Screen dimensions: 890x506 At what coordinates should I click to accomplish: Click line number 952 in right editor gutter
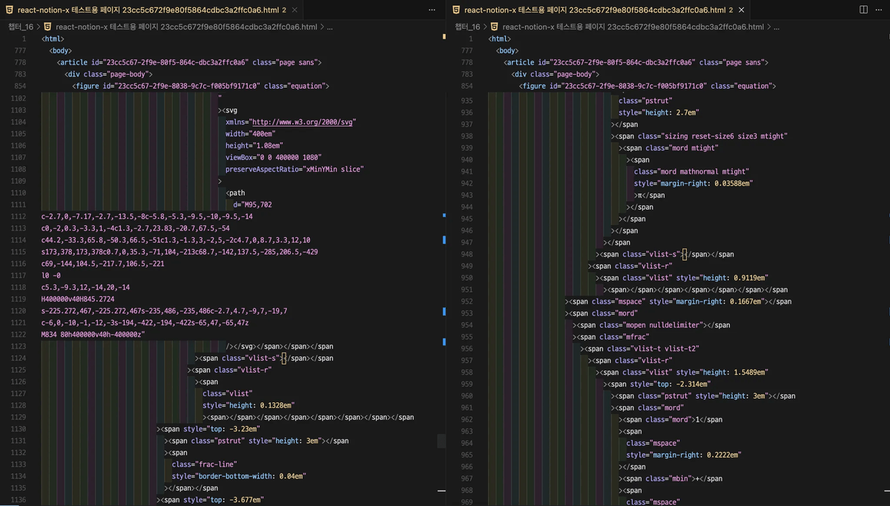pyautogui.click(x=467, y=302)
